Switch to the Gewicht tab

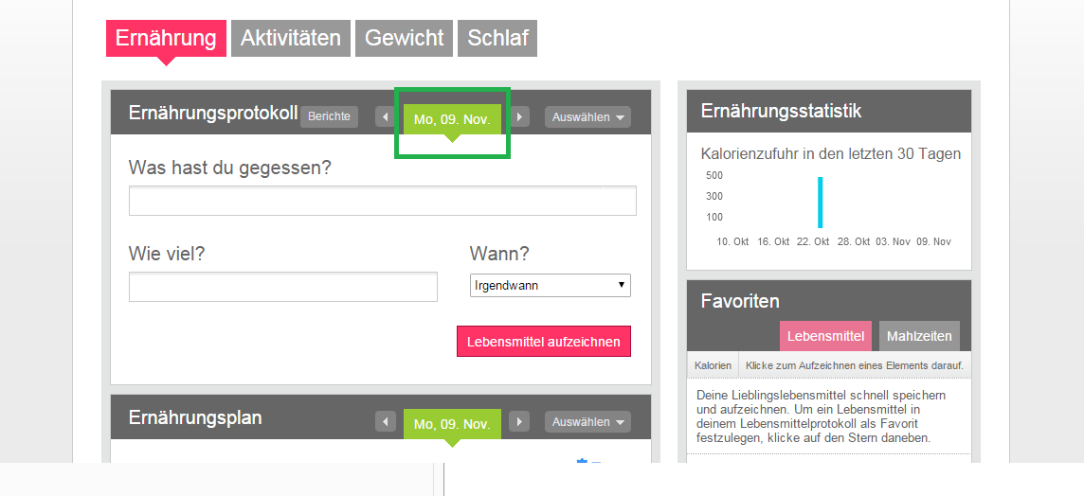point(405,38)
